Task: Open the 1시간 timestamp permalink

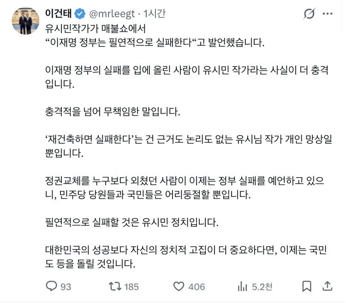Action: (x=155, y=14)
